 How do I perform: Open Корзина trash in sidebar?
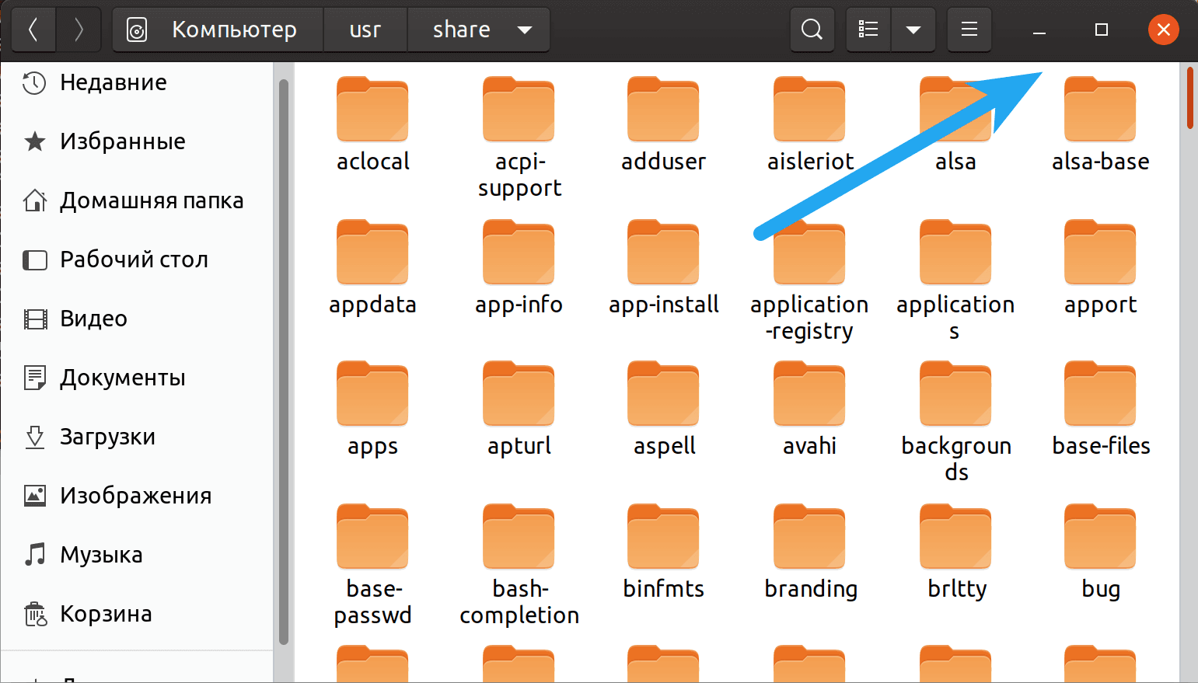(x=137, y=614)
